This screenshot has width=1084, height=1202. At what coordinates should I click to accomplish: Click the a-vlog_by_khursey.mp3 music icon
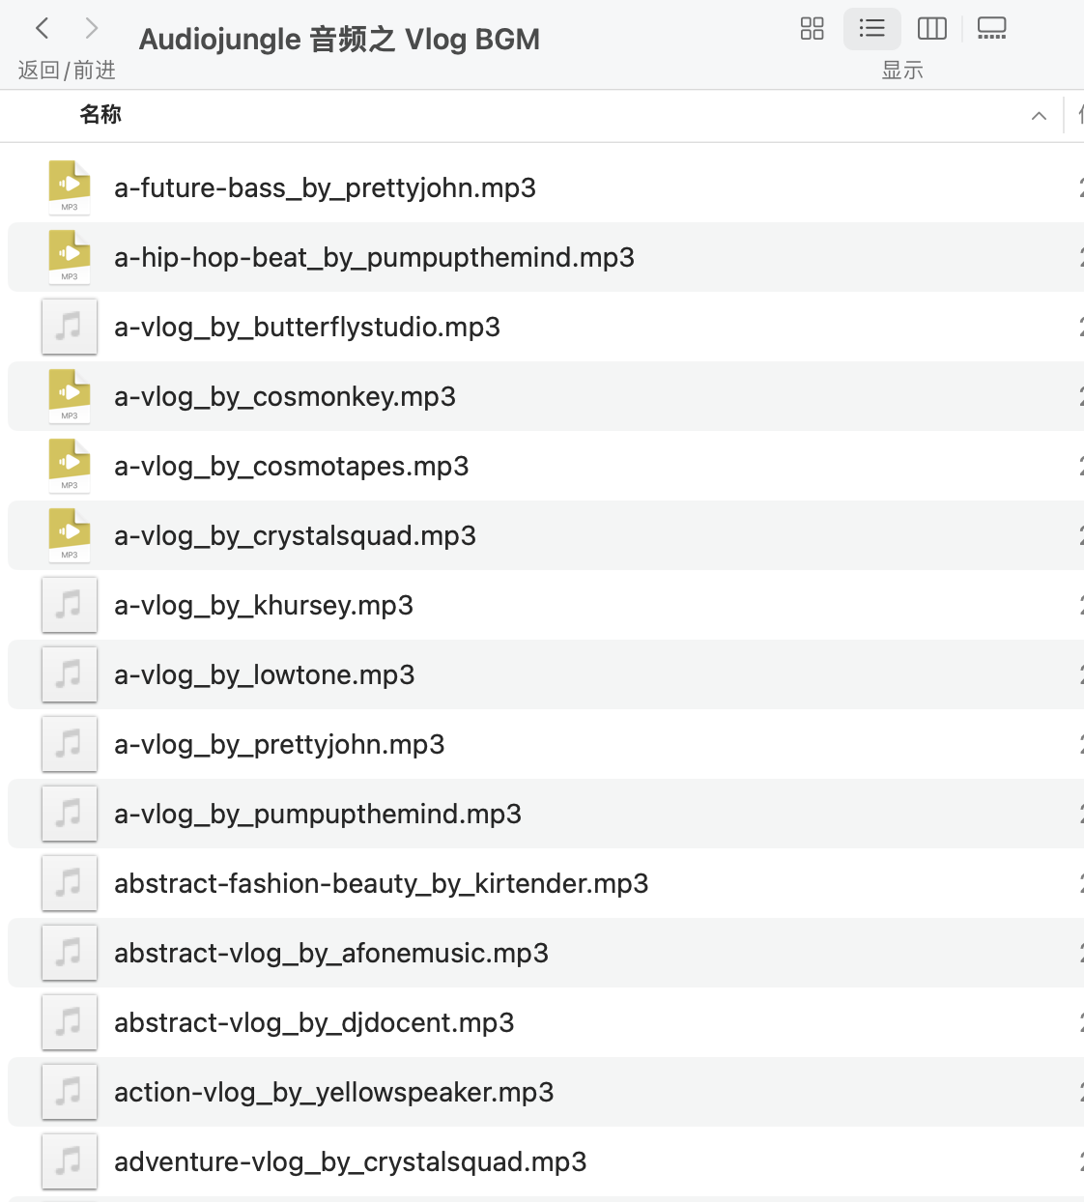(x=70, y=605)
